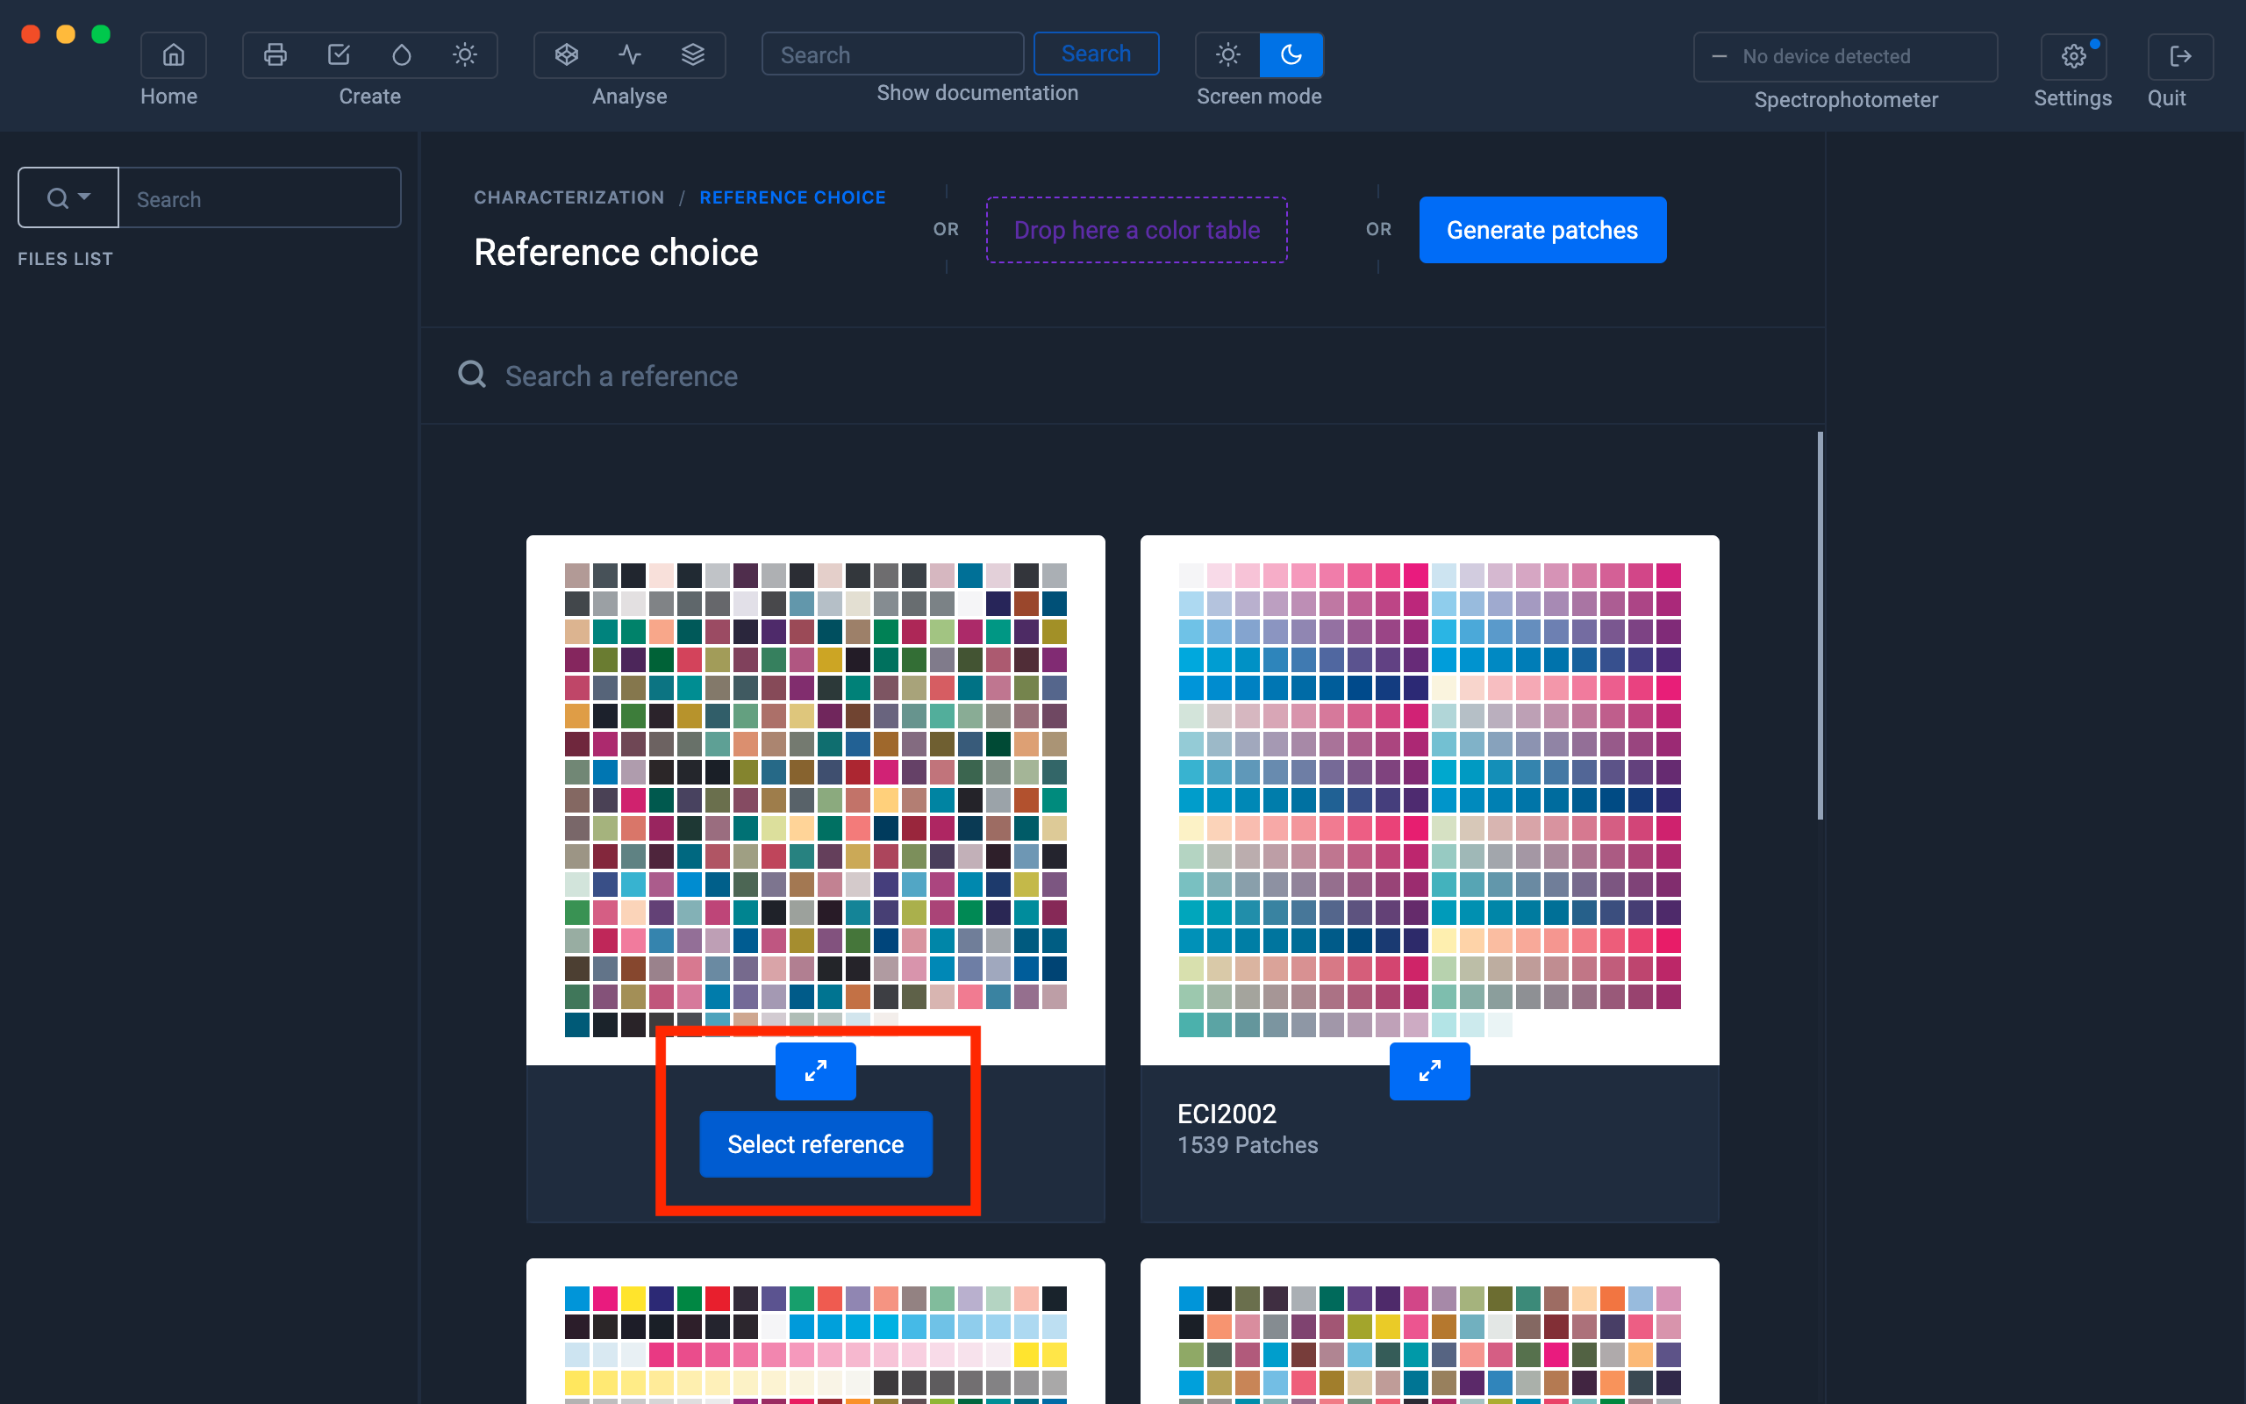Open the bottom-left reference chart thumbnail
2246x1404 pixels.
pyautogui.click(x=816, y=1331)
